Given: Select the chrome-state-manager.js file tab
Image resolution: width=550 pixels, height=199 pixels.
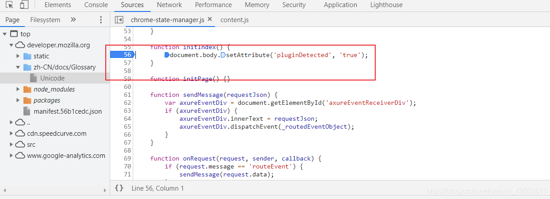Looking at the screenshot, I should 167,19.
